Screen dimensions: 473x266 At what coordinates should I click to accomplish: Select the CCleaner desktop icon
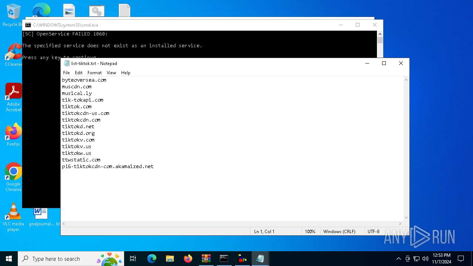[13, 55]
